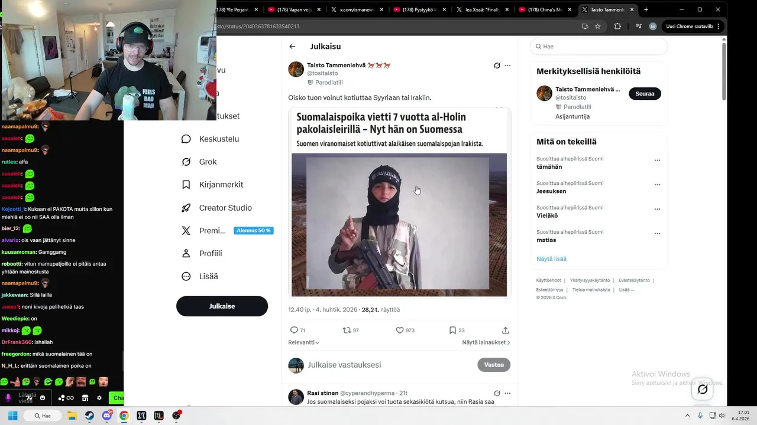
Task: Switch to the China's YouTube tab
Action: point(545,9)
